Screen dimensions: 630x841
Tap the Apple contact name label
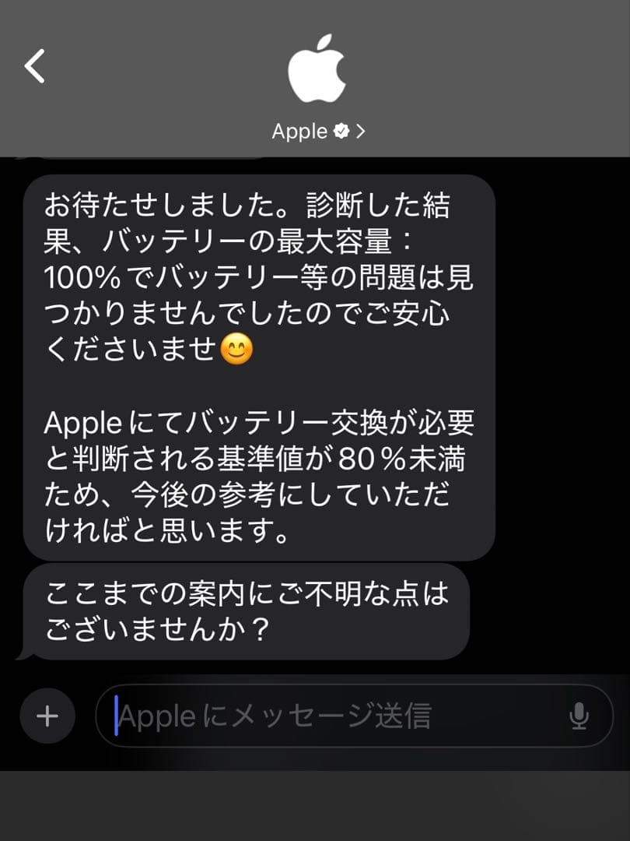click(x=299, y=132)
